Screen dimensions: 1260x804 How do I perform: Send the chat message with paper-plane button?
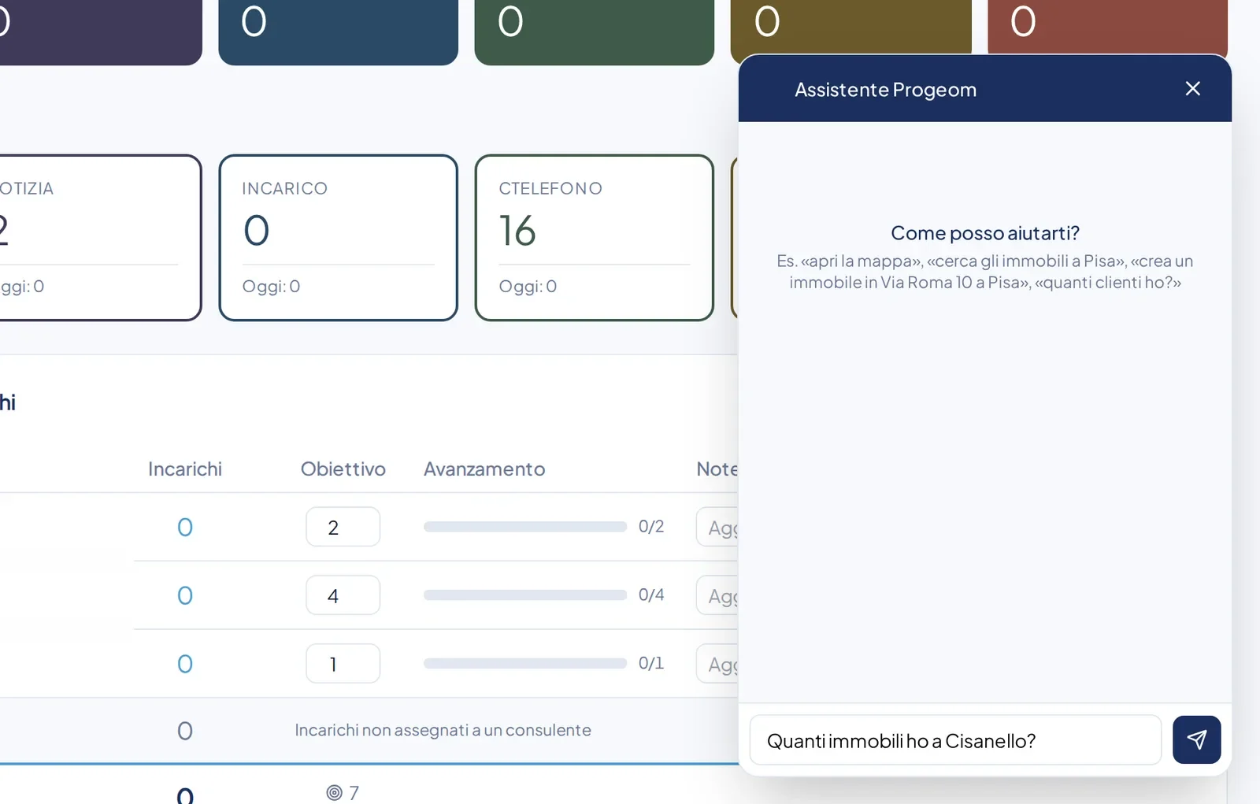[1196, 739]
